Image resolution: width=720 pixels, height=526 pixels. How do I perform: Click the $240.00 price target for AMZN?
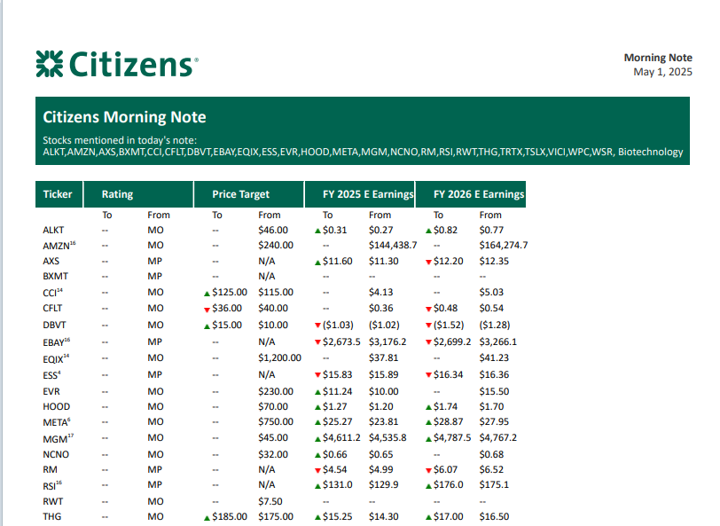(276, 246)
